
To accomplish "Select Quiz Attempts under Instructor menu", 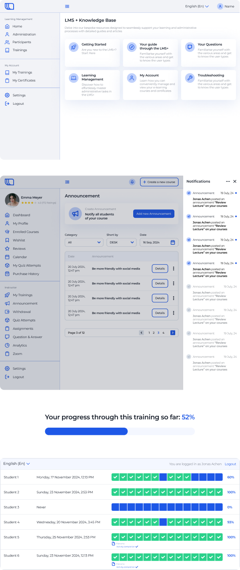I will (24, 320).
